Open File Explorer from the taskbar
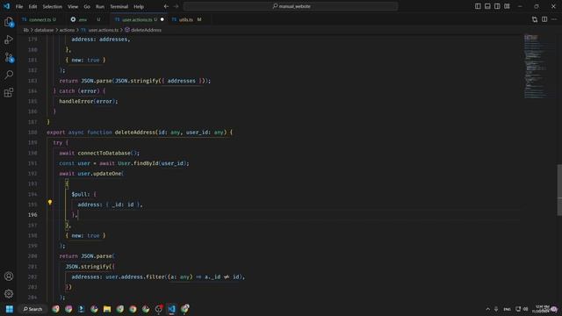 coord(107,309)
